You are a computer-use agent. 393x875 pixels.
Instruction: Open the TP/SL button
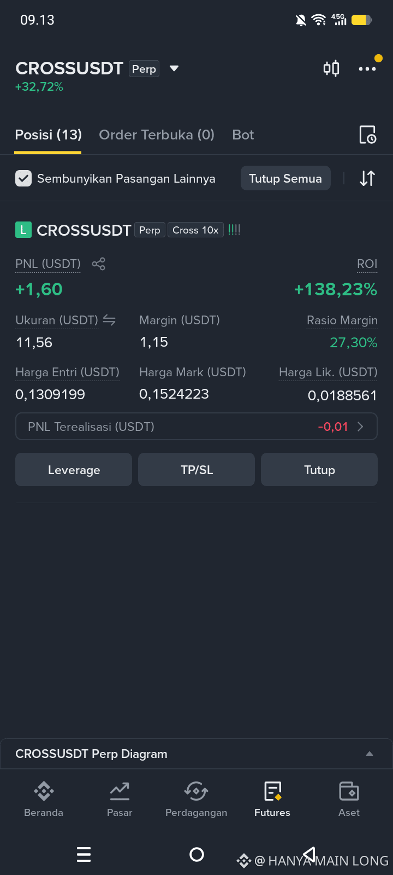[x=196, y=470]
